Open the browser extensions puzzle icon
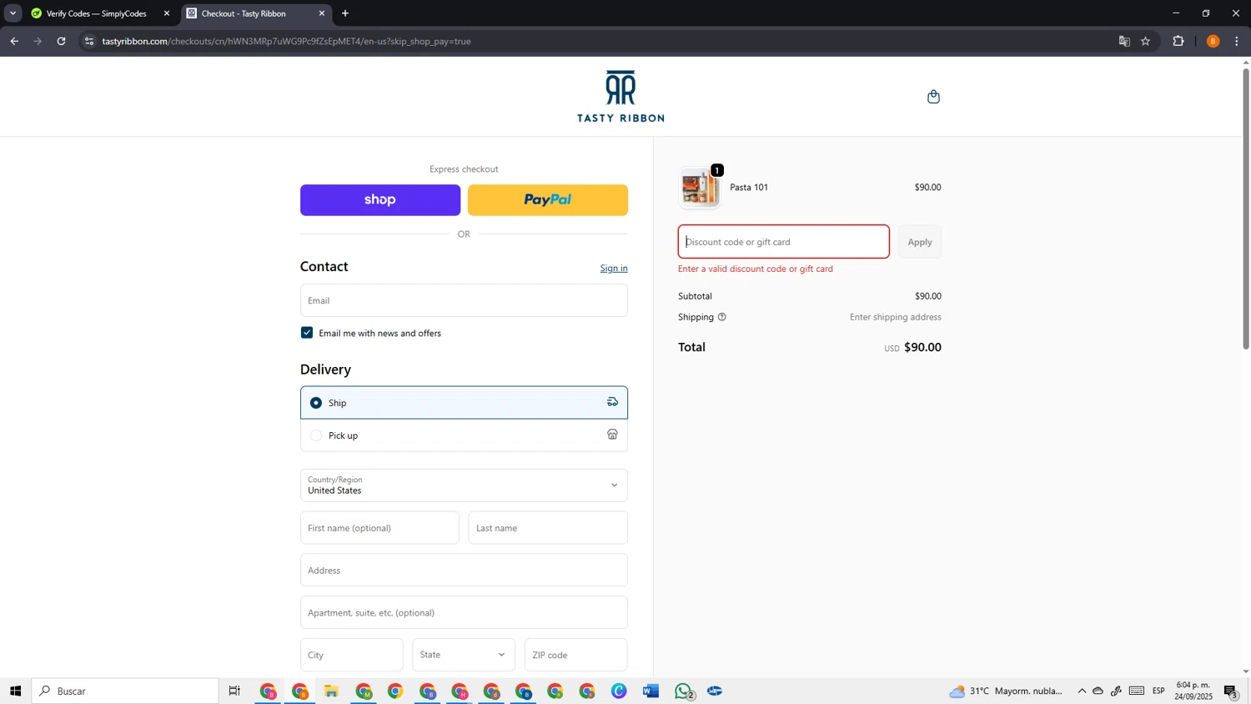 (1178, 41)
